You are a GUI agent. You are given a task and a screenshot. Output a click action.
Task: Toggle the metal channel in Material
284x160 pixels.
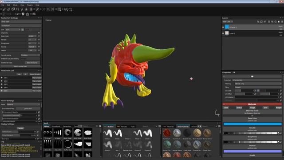239,108
